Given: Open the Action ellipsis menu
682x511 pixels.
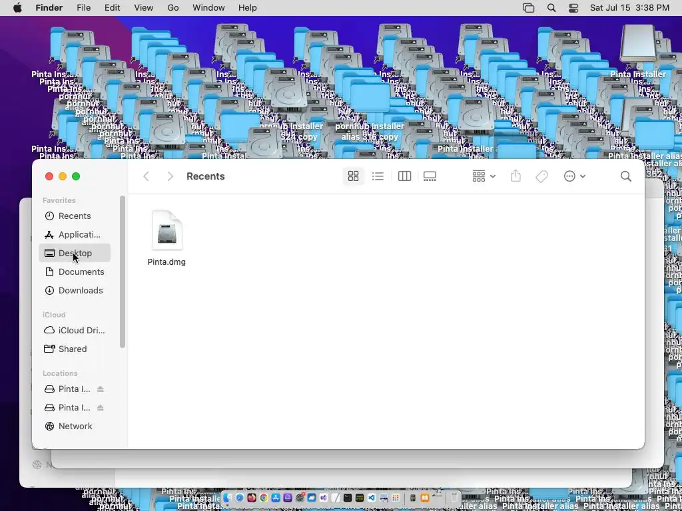Looking at the screenshot, I should click(x=574, y=176).
